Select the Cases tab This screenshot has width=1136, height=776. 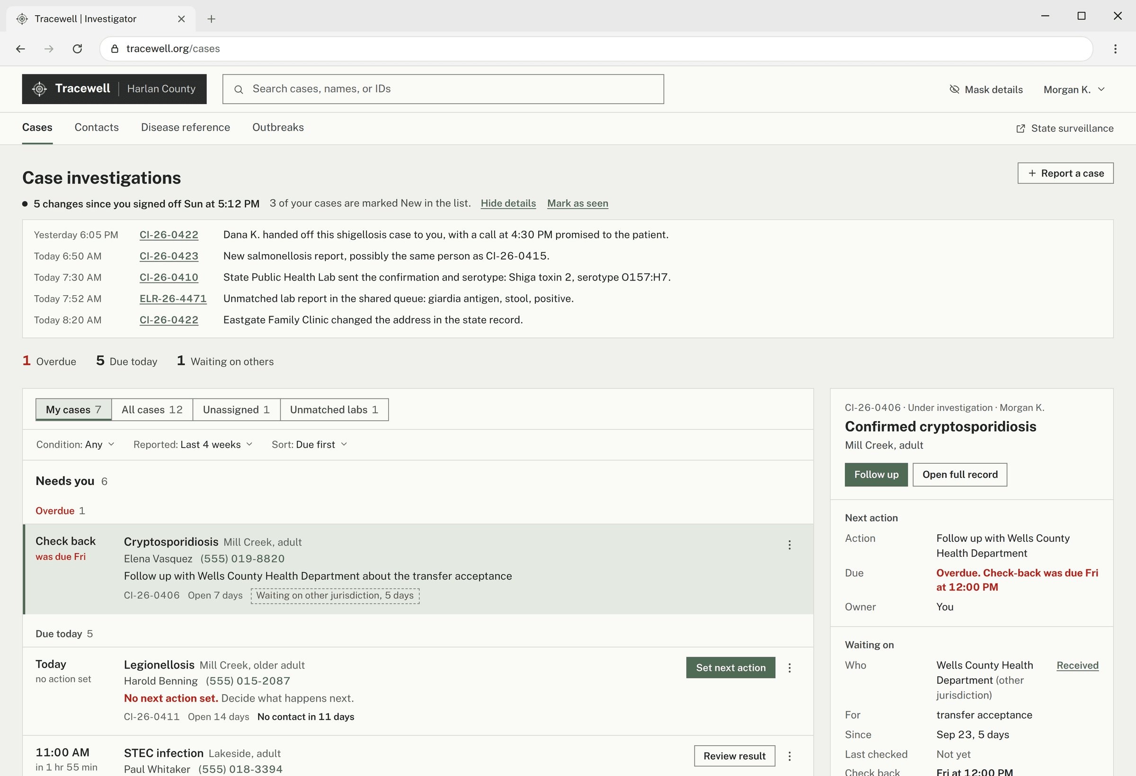(37, 128)
